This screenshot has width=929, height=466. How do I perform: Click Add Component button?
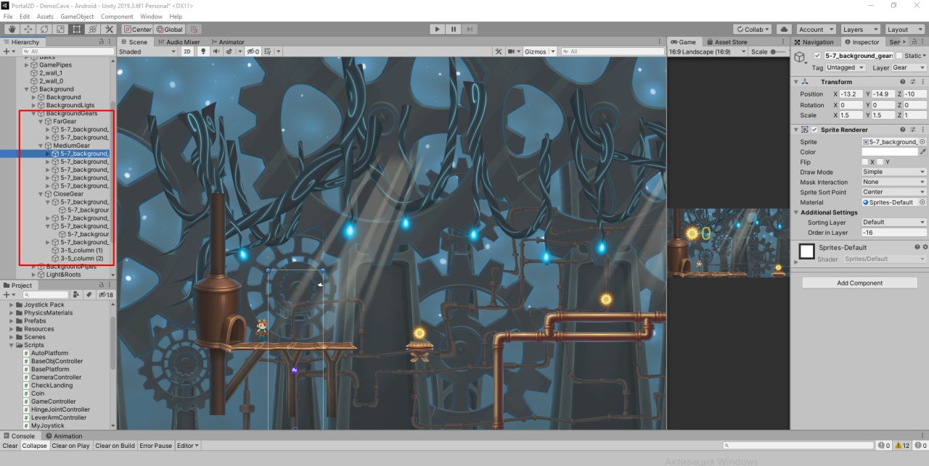(x=859, y=283)
